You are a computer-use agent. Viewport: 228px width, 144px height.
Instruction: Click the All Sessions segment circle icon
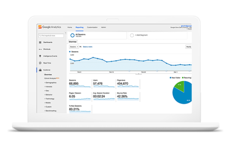coord(72,35)
